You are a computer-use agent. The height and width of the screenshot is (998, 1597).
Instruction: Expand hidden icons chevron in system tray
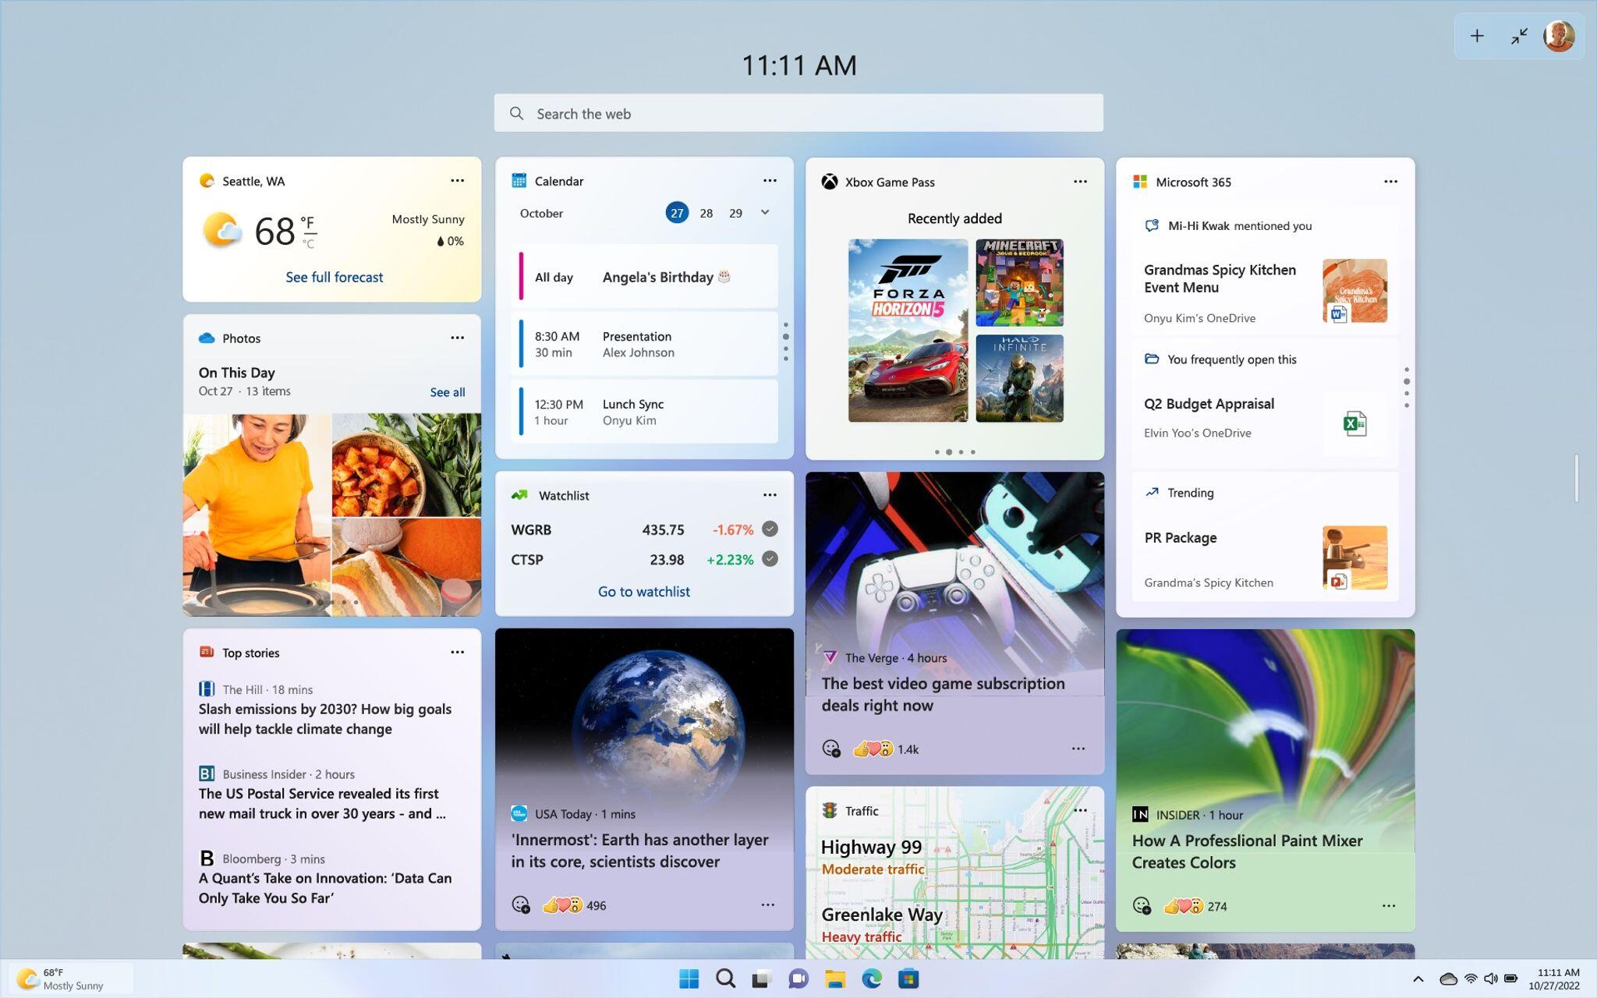click(x=1418, y=978)
